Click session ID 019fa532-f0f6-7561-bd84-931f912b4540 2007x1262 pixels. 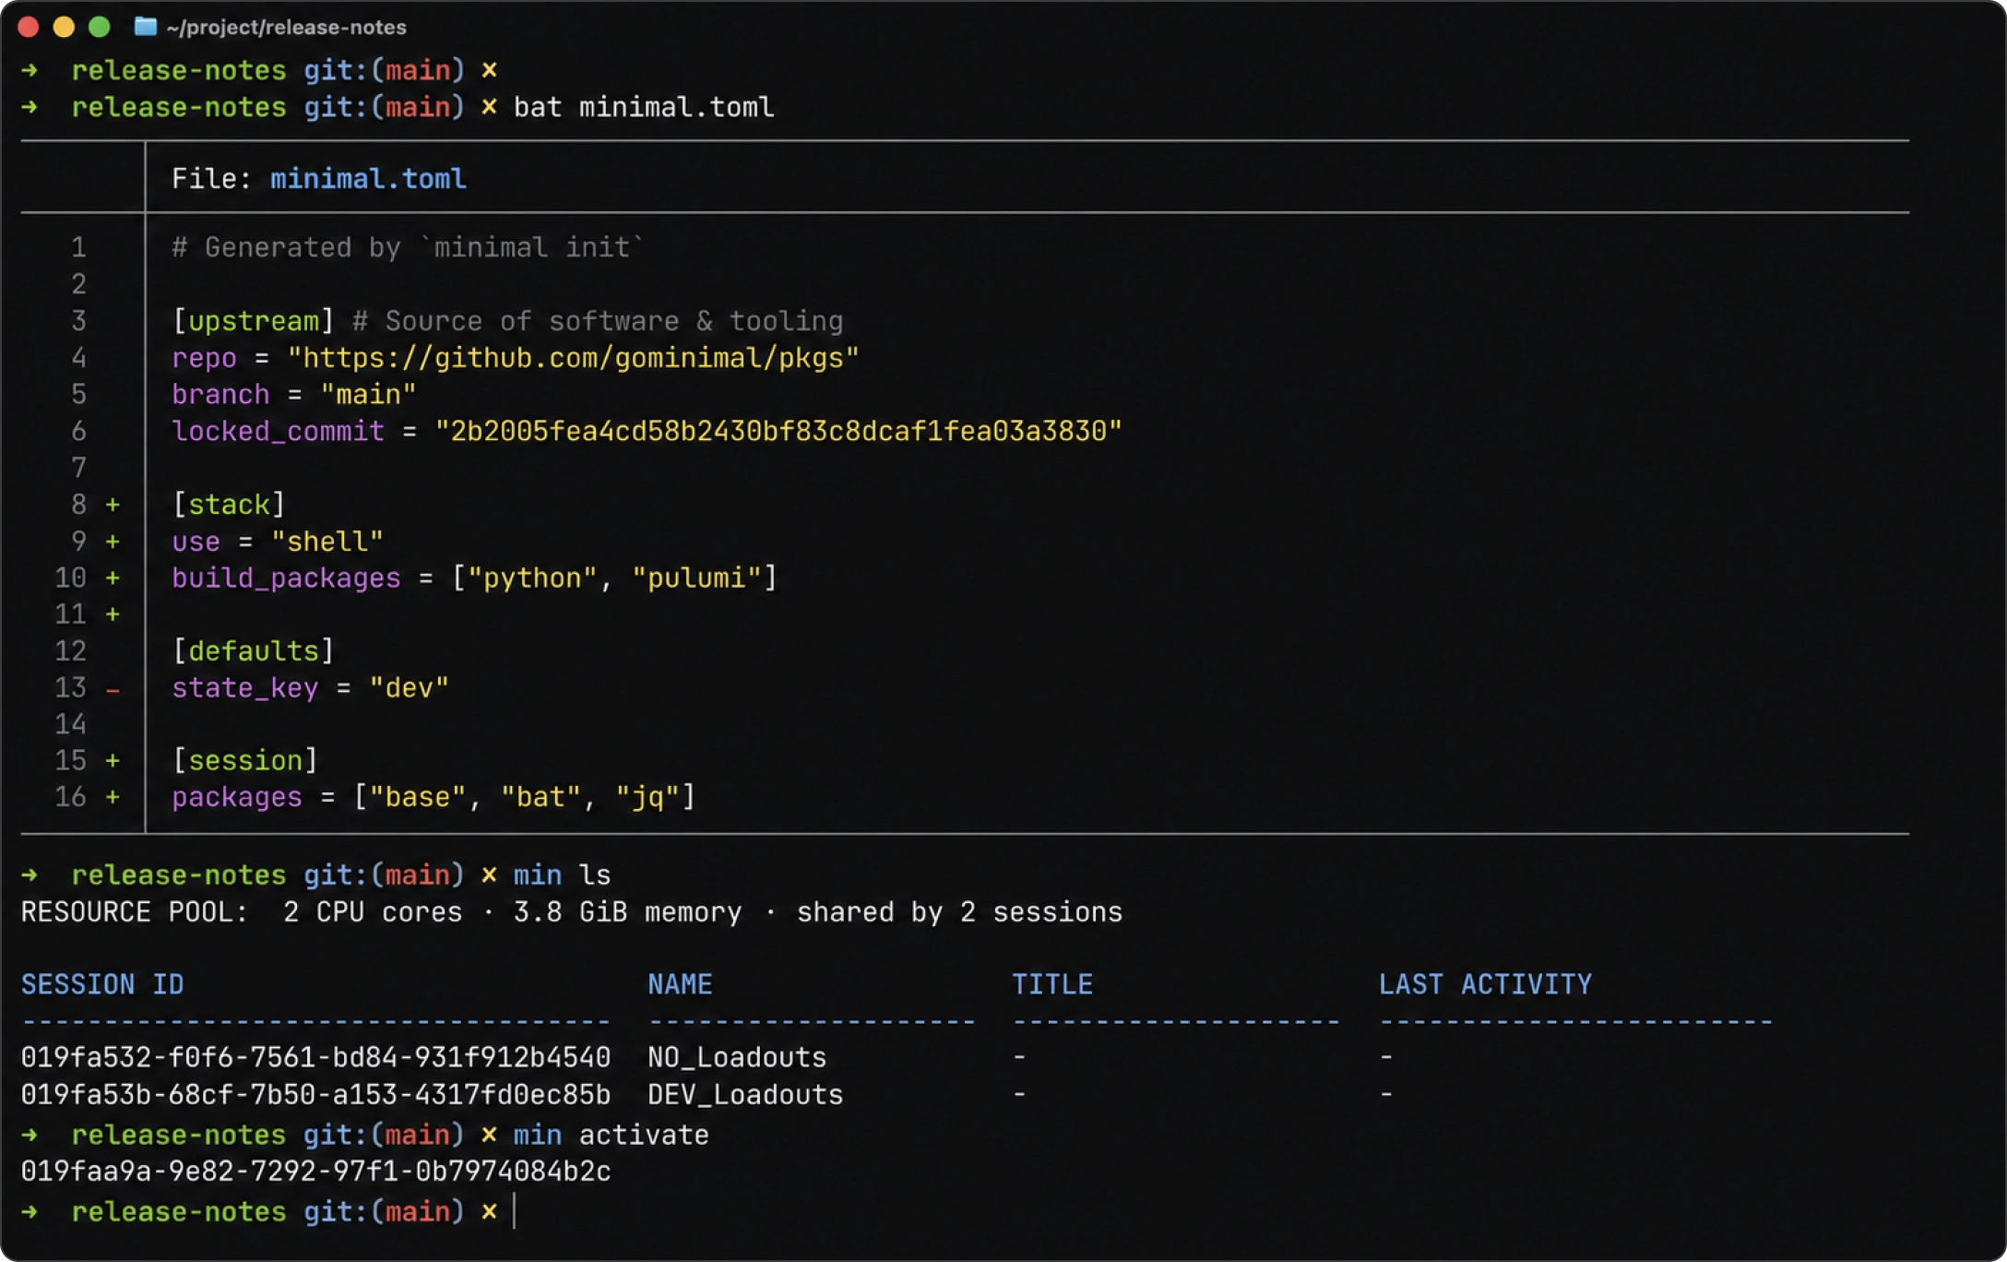[x=315, y=1057]
